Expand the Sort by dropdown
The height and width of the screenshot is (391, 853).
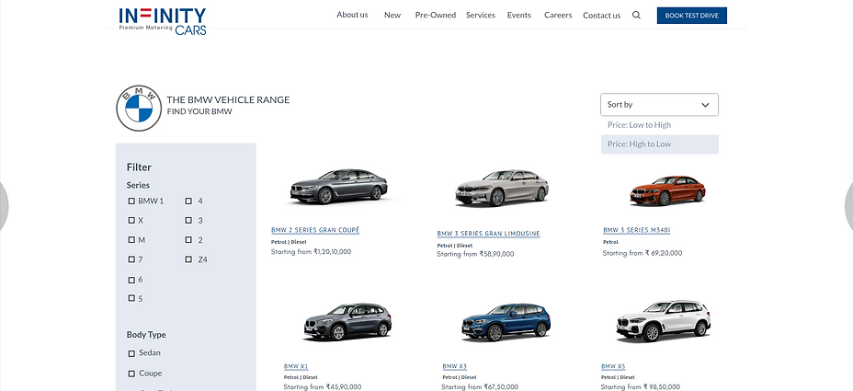tap(659, 105)
